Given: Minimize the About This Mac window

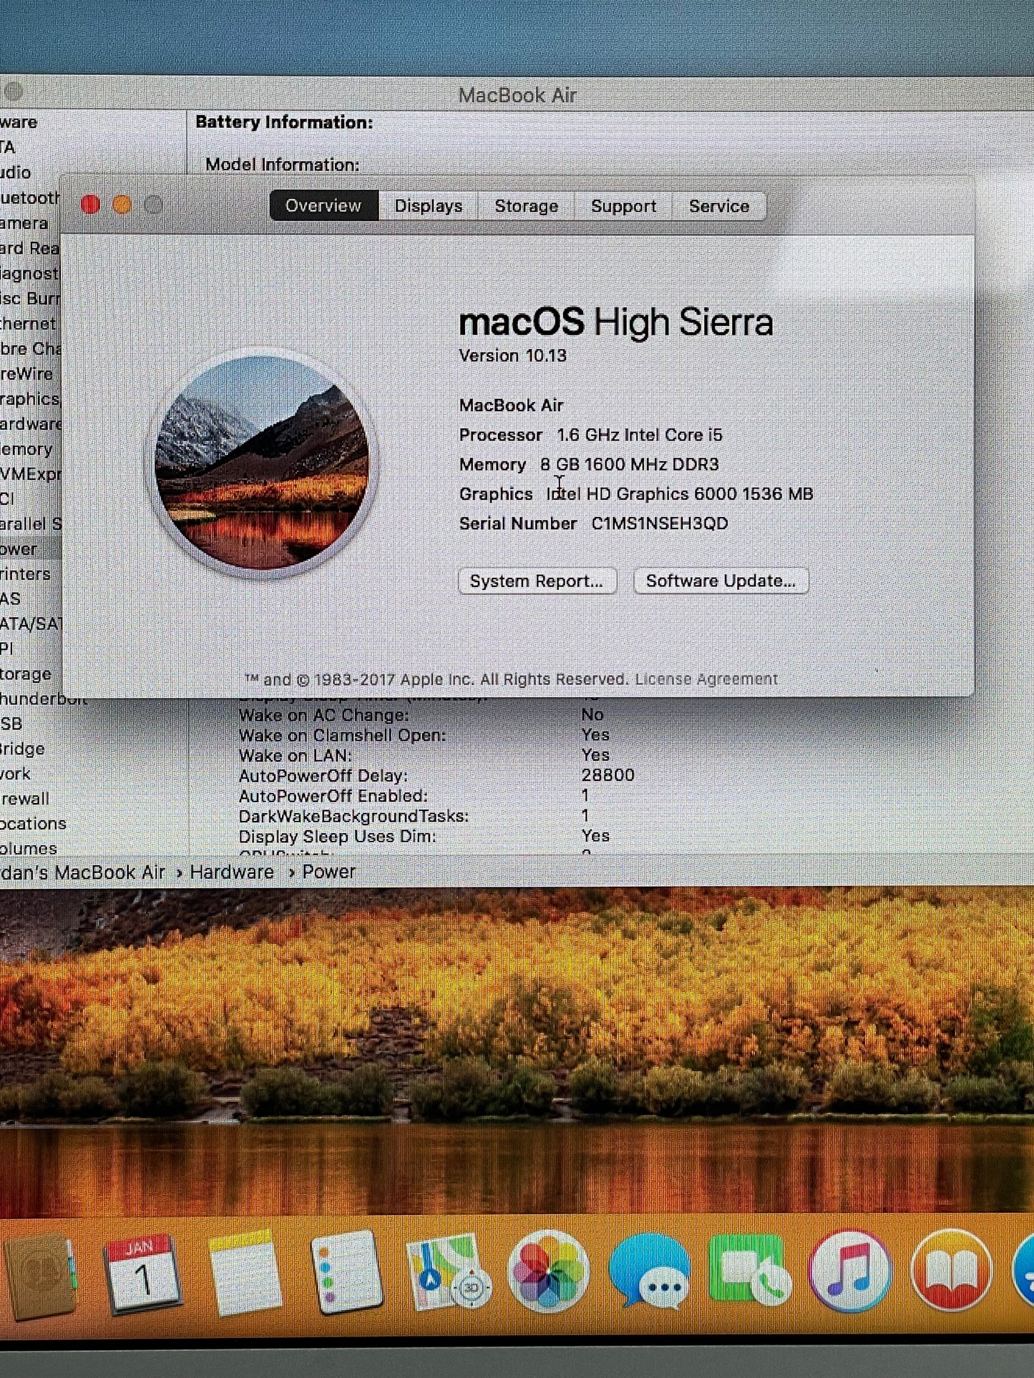Looking at the screenshot, I should 122,205.
